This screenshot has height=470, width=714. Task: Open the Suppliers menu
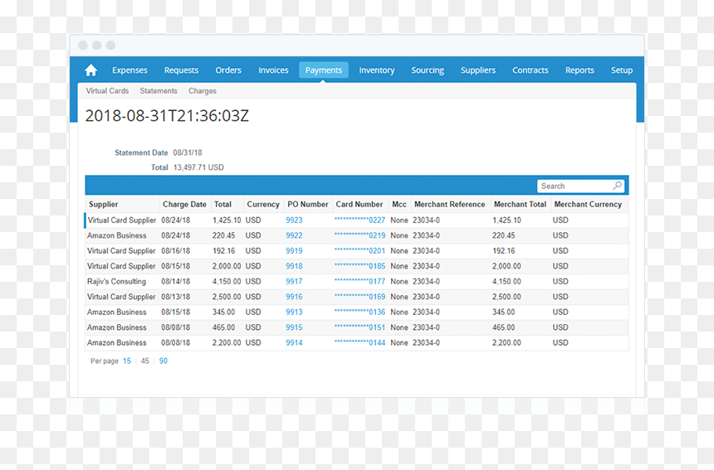click(477, 70)
